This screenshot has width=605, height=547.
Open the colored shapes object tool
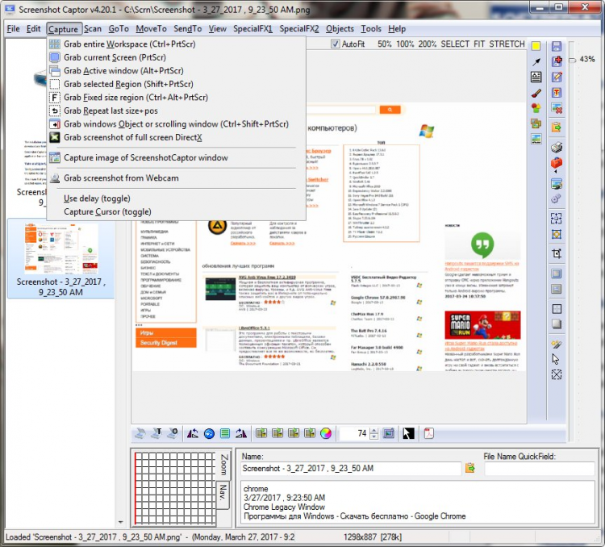pos(536,108)
